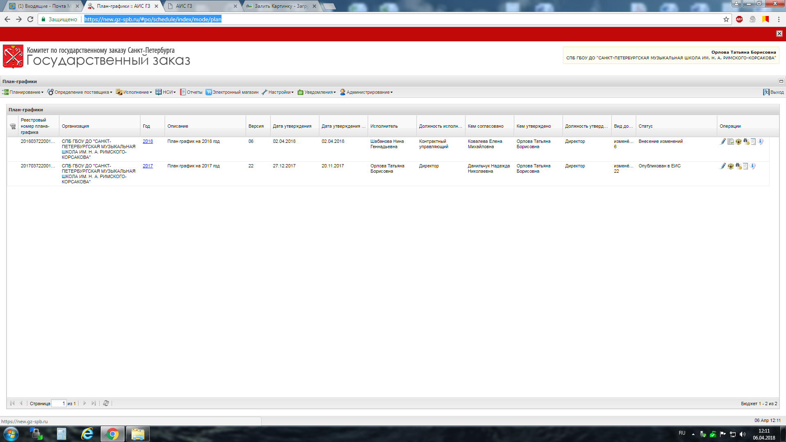Click coat-of-arms eagle icon in 2018 row
This screenshot has width=786, height=442.
click(x=739, y=142)
